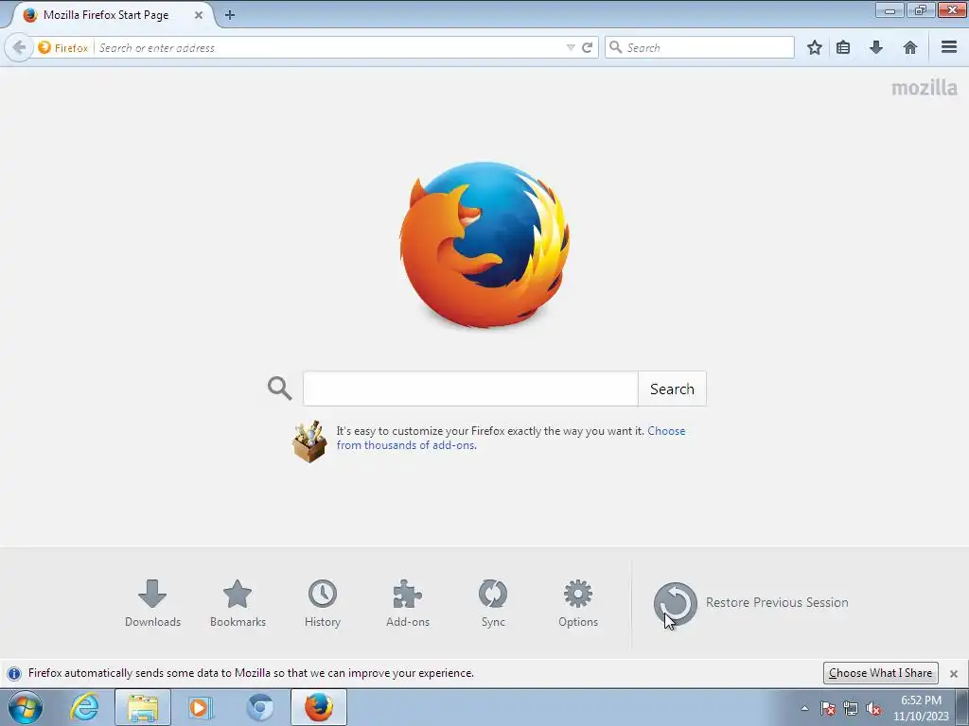
Task: Open Bookmarks star on start page
Action: 238,603
